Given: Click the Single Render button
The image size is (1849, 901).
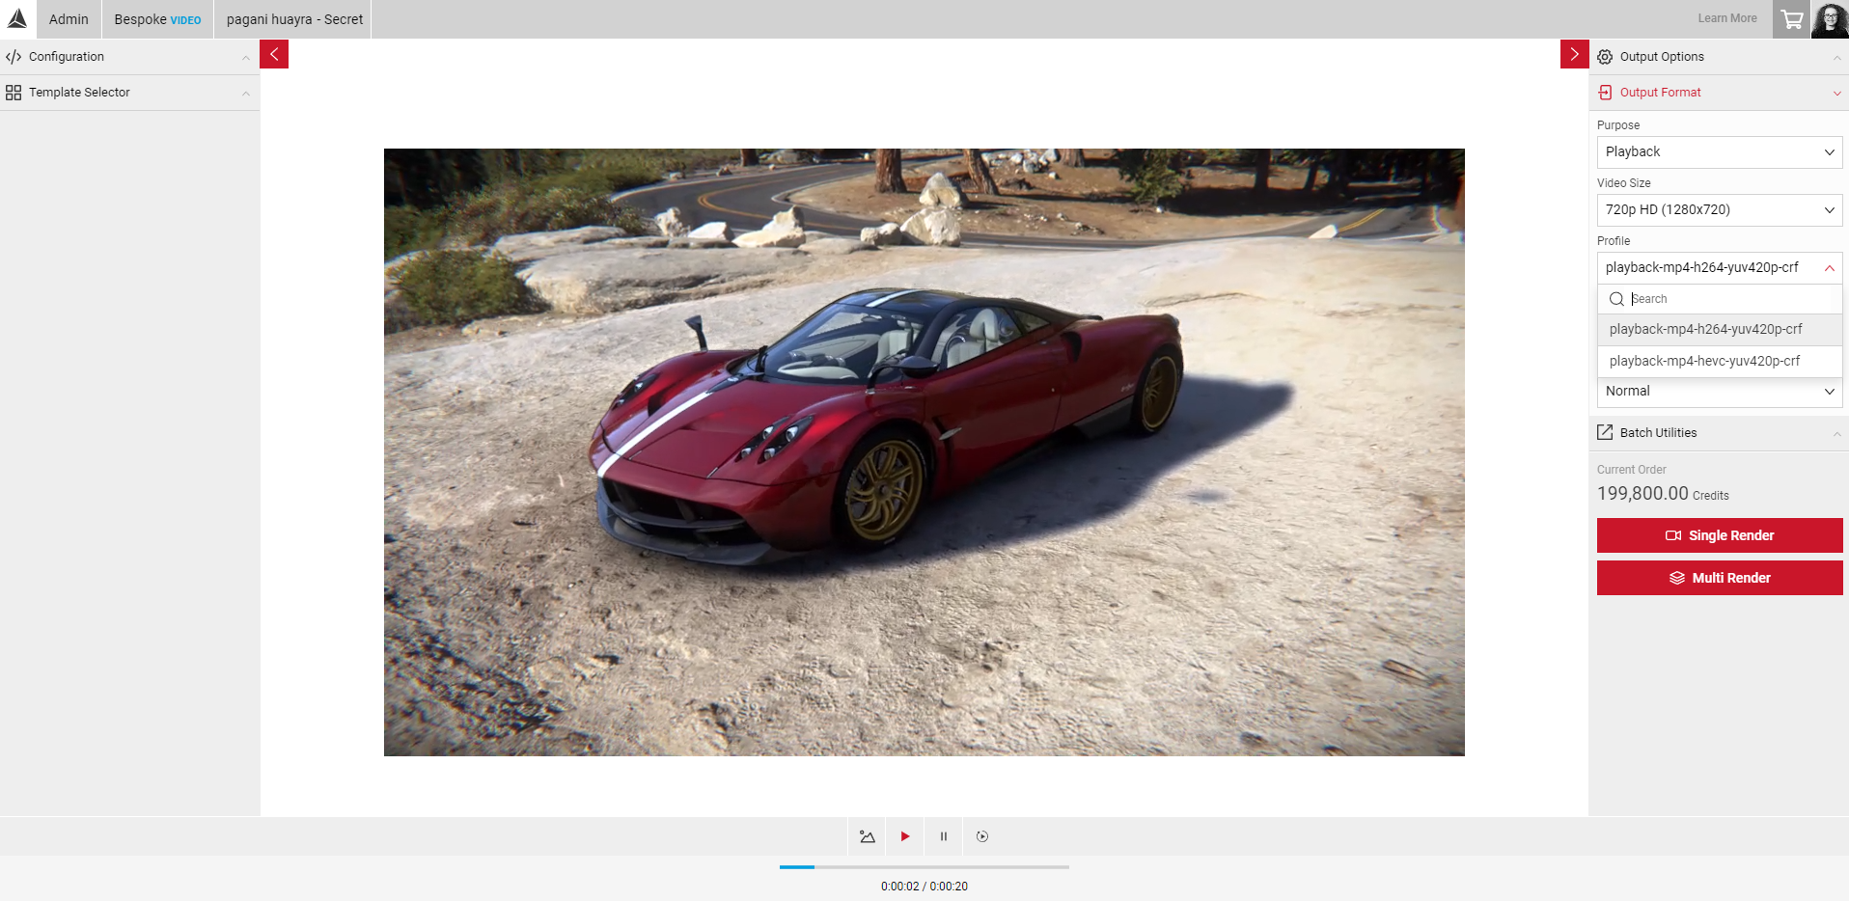Looking at the screenshot, I should [1720, 535].
